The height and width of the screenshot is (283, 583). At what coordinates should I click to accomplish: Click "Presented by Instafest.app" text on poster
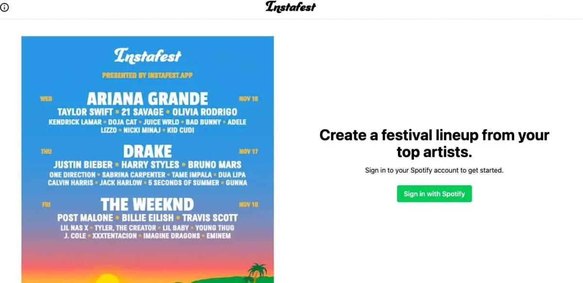coord(147,75)
